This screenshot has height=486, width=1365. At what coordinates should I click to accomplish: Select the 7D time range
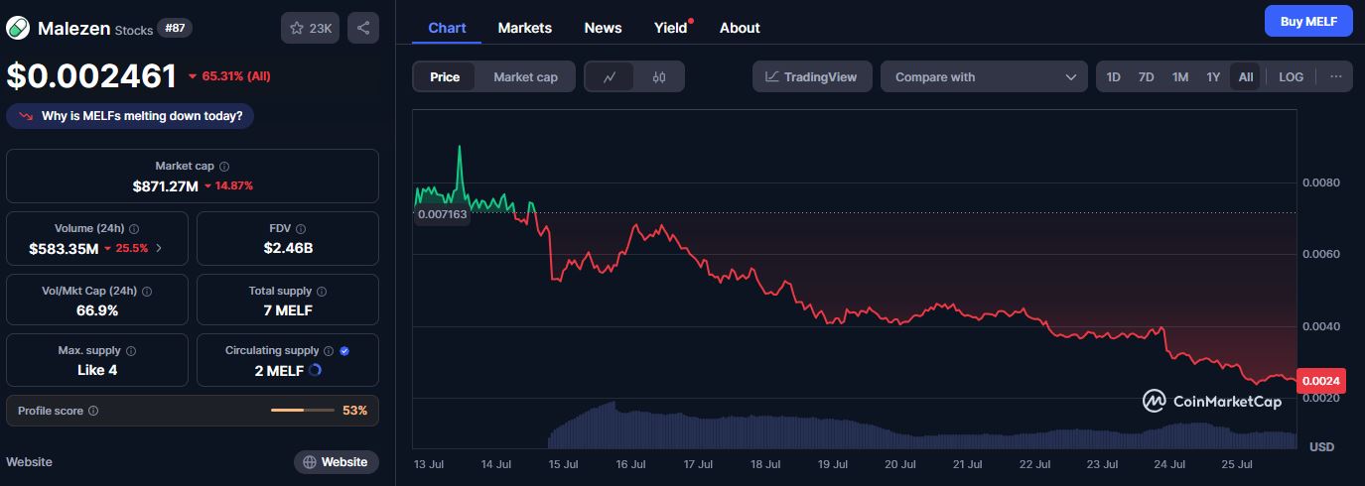[x=1146, y=76]
